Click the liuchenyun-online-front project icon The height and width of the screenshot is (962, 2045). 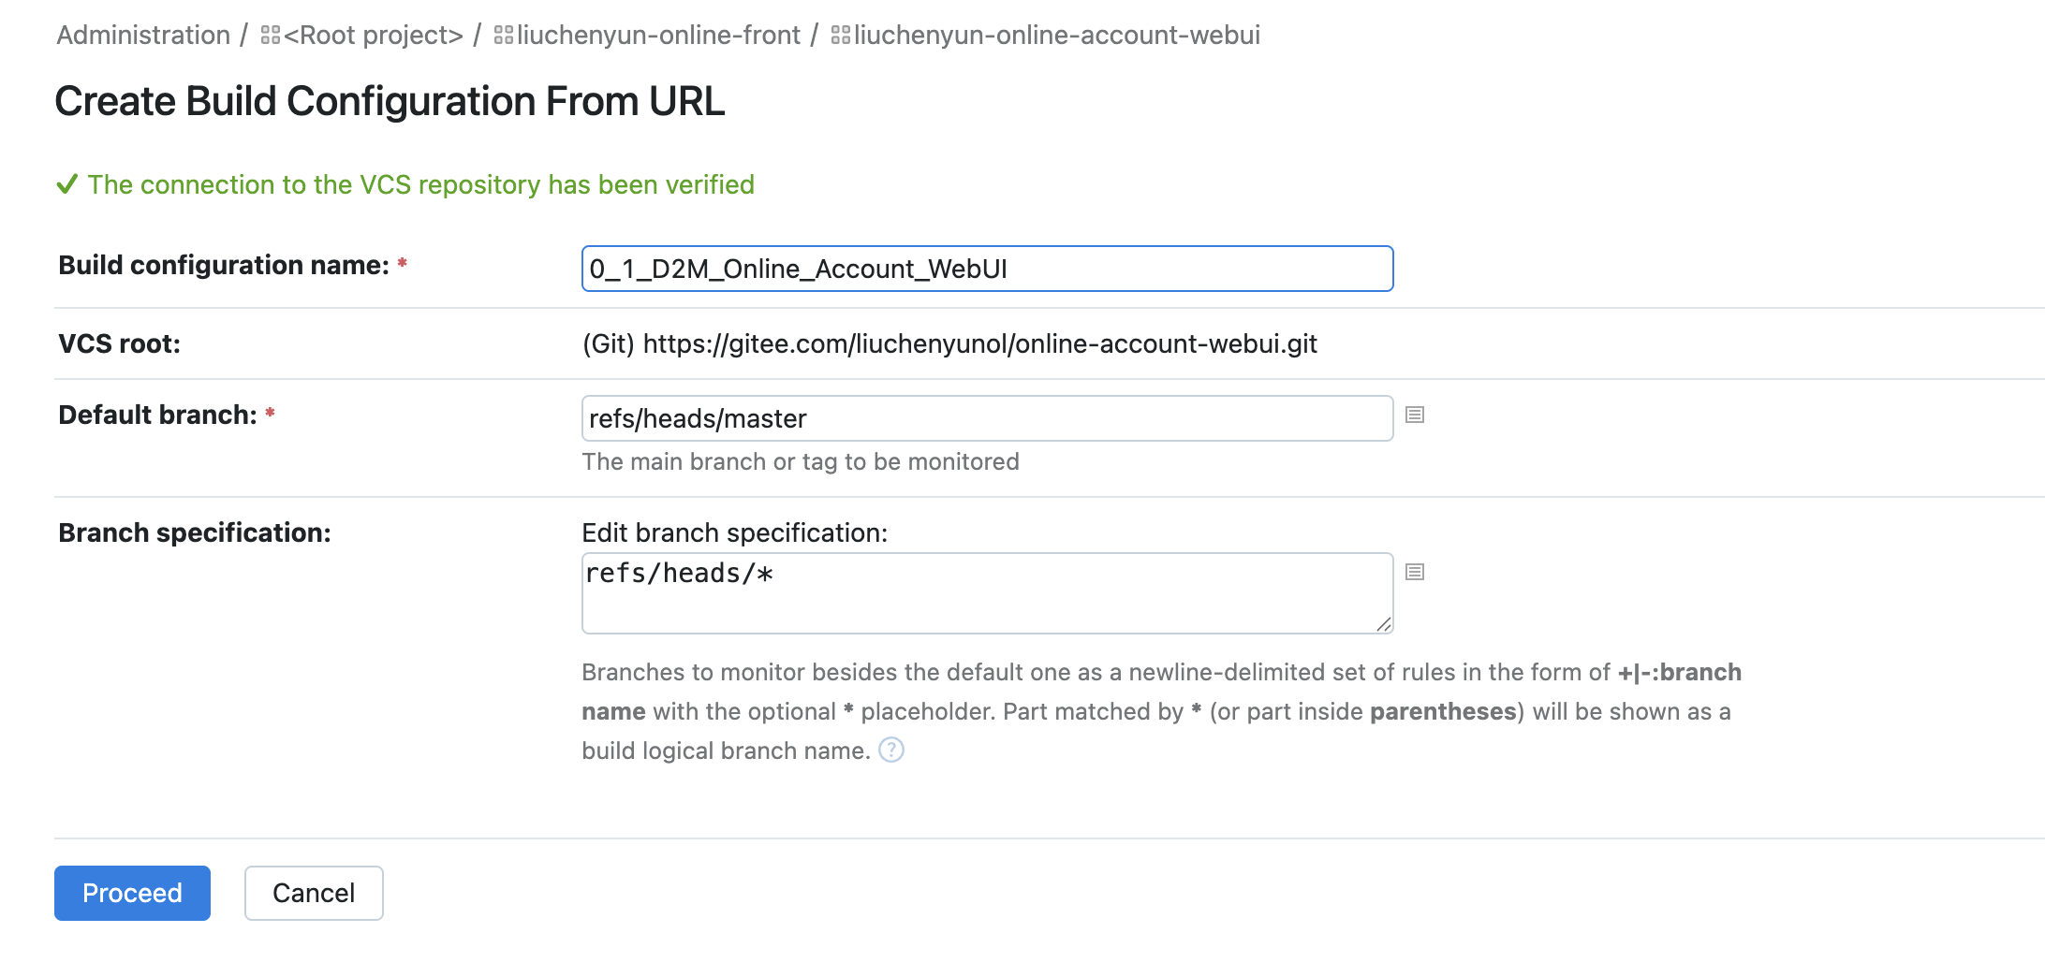pyautogui.click(x=504, y=36)
